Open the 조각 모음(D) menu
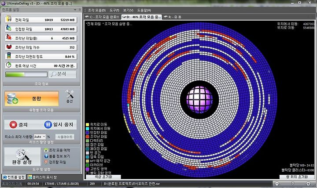 pos(96,10)
